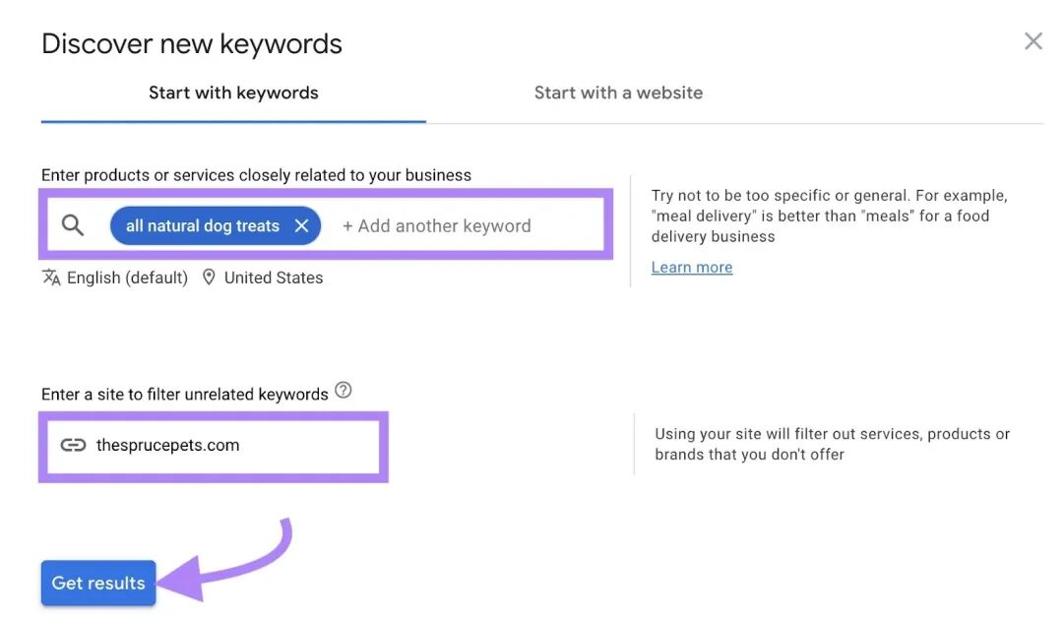
Task: Click the chain link icon in site field
Action: [73, 445]
